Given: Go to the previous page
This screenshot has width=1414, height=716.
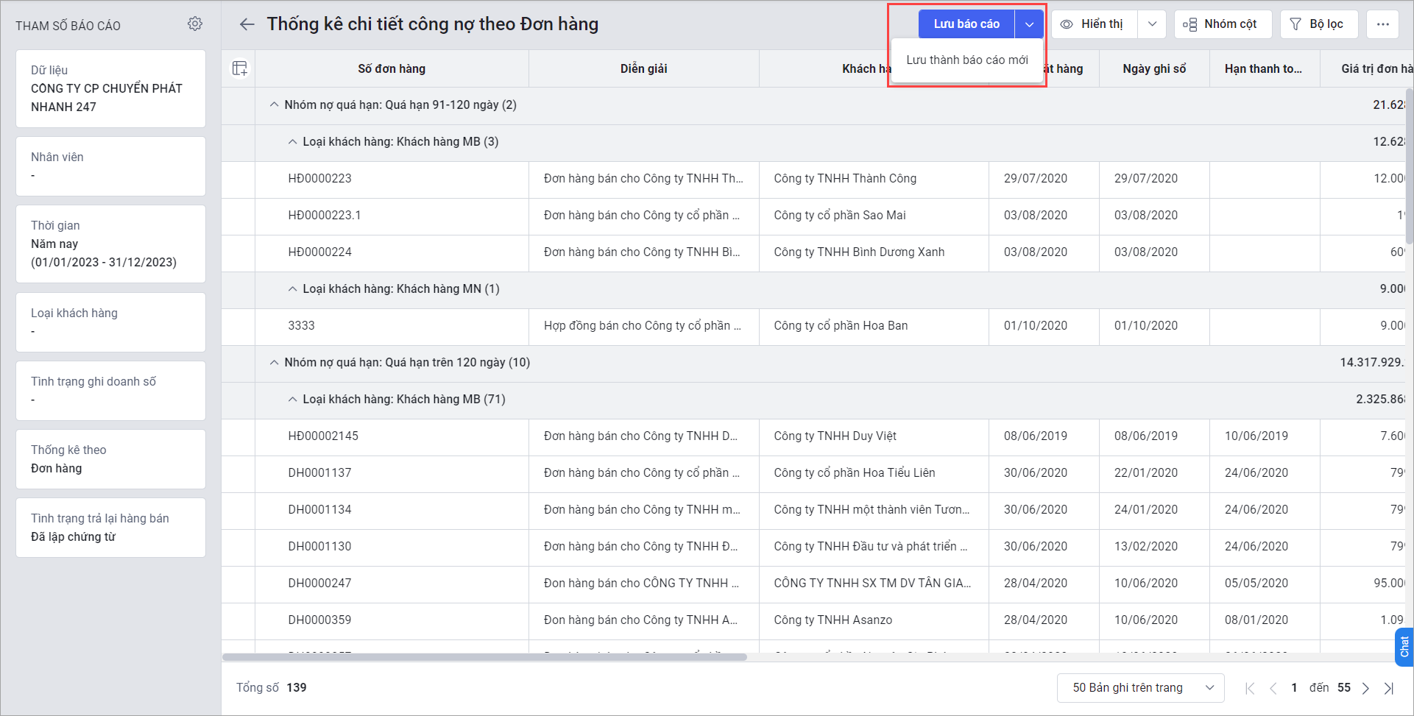Looking at the screenshot, I should tap(1272, 687).
